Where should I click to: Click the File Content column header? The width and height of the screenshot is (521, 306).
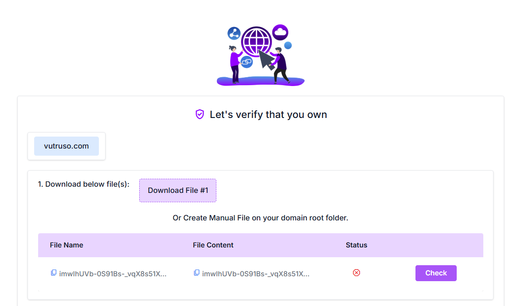click(213, 245)
